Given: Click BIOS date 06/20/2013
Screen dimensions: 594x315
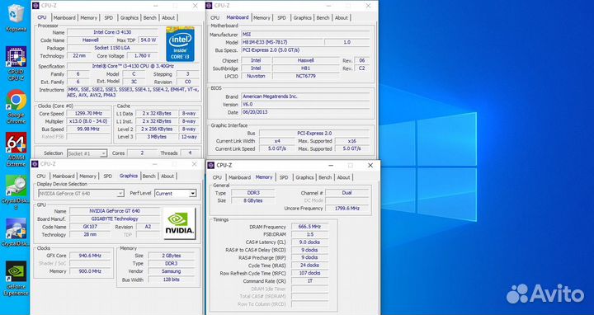Looking at the screenshot, I should 305,112.
